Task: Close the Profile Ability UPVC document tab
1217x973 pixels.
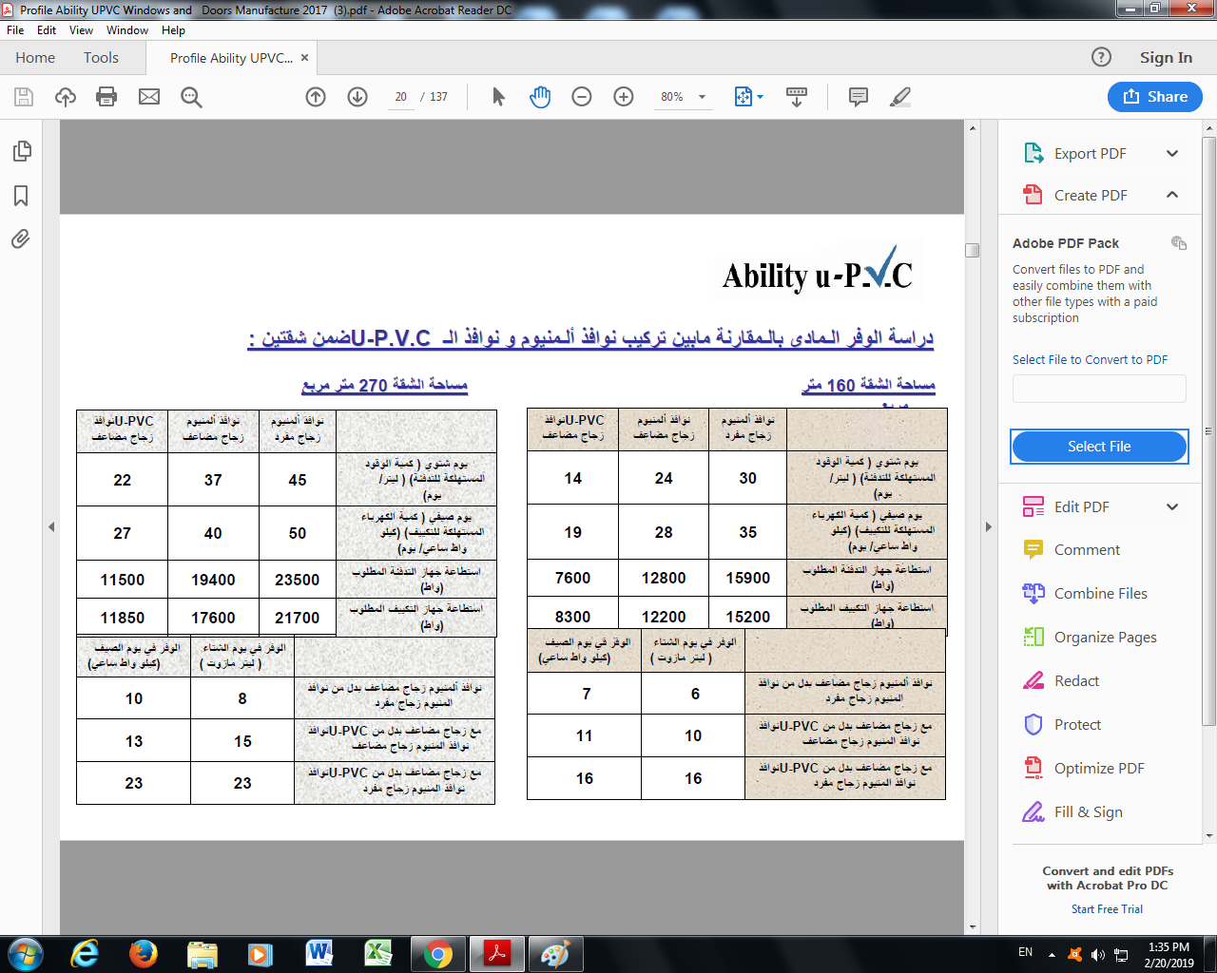Action: click(x=305, y=57)
